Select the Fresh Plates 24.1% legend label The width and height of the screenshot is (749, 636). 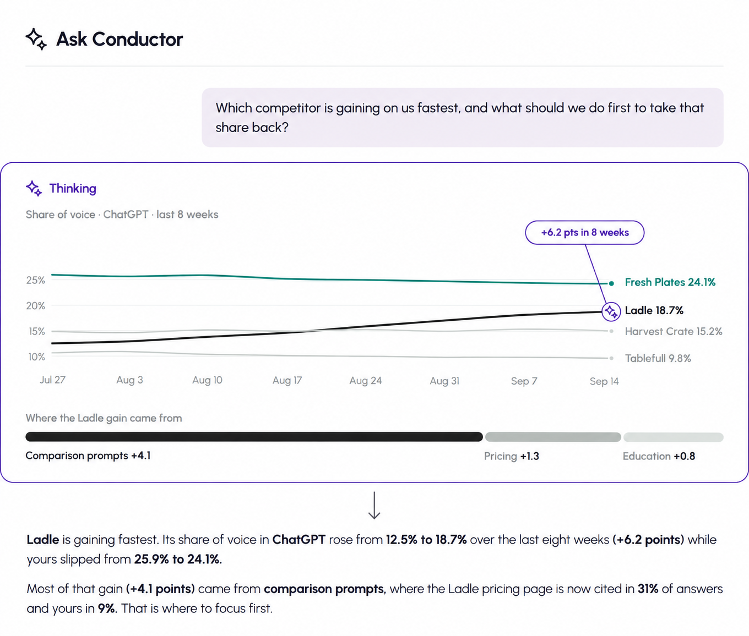pos(670,282)
